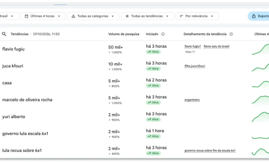
Task: Click the flavio fugiu sparkline chart
Action: pyautogui.click(x=260, y=49)
